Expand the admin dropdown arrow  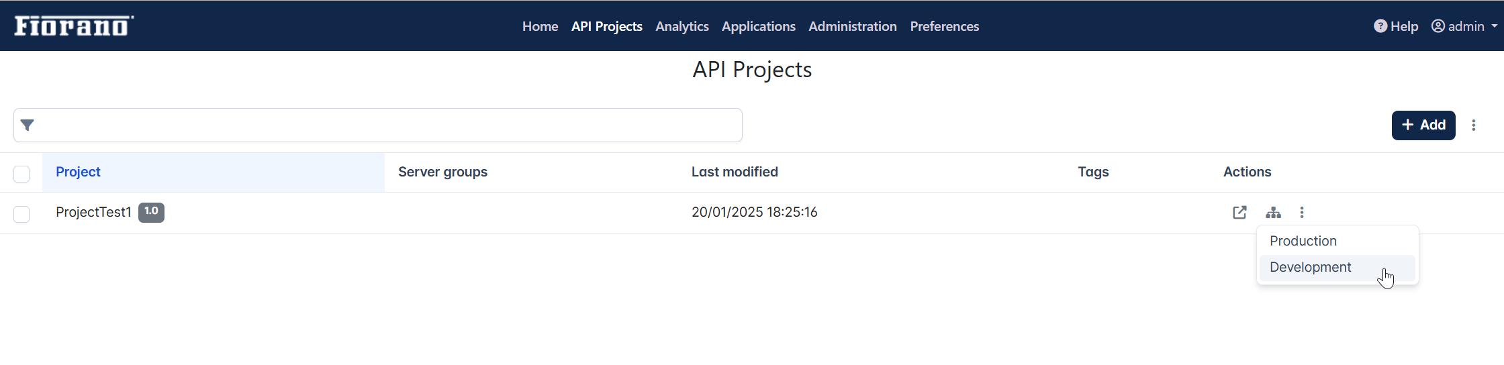pyautogui.click(x=1495, y=26)
